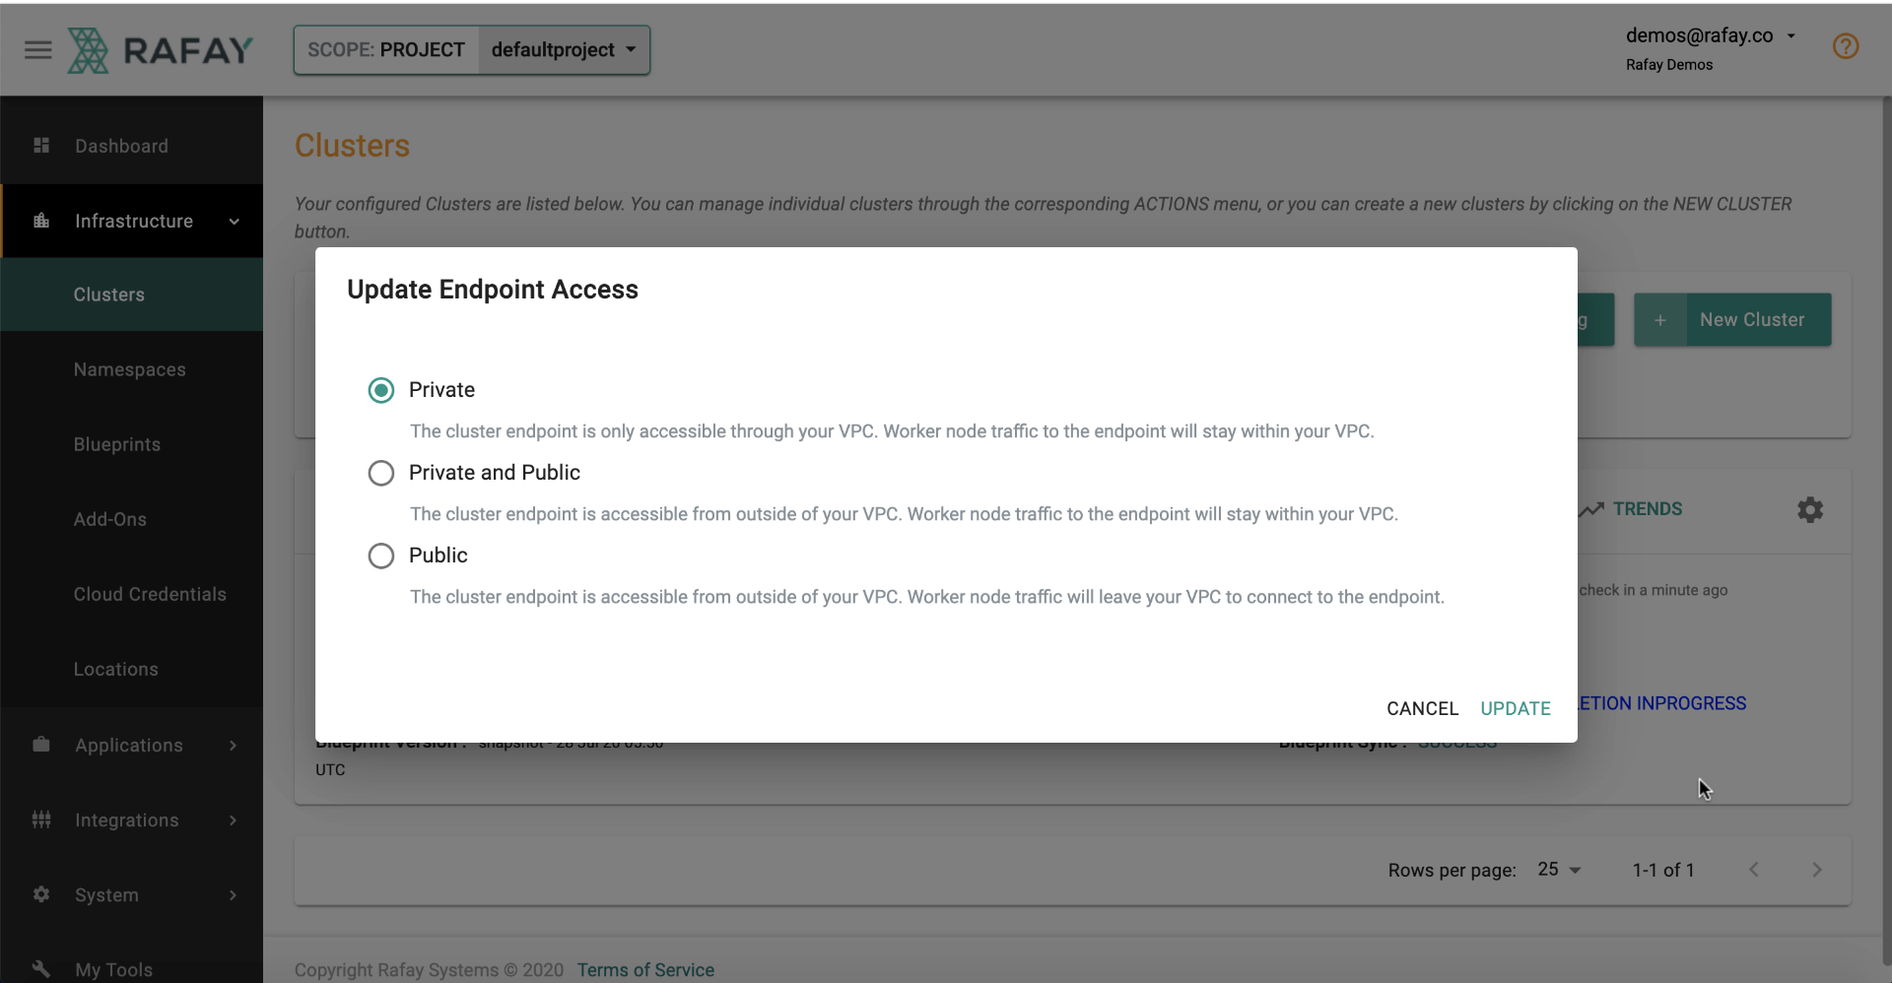Open Namespaces in the sidebar

coord(130,369)
